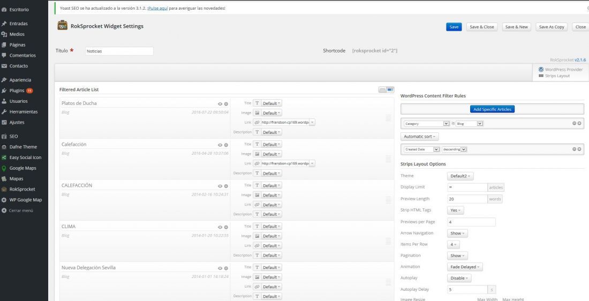Open Image dropdown for Calefacción article
589x301 pixels.
coord(271,154)
